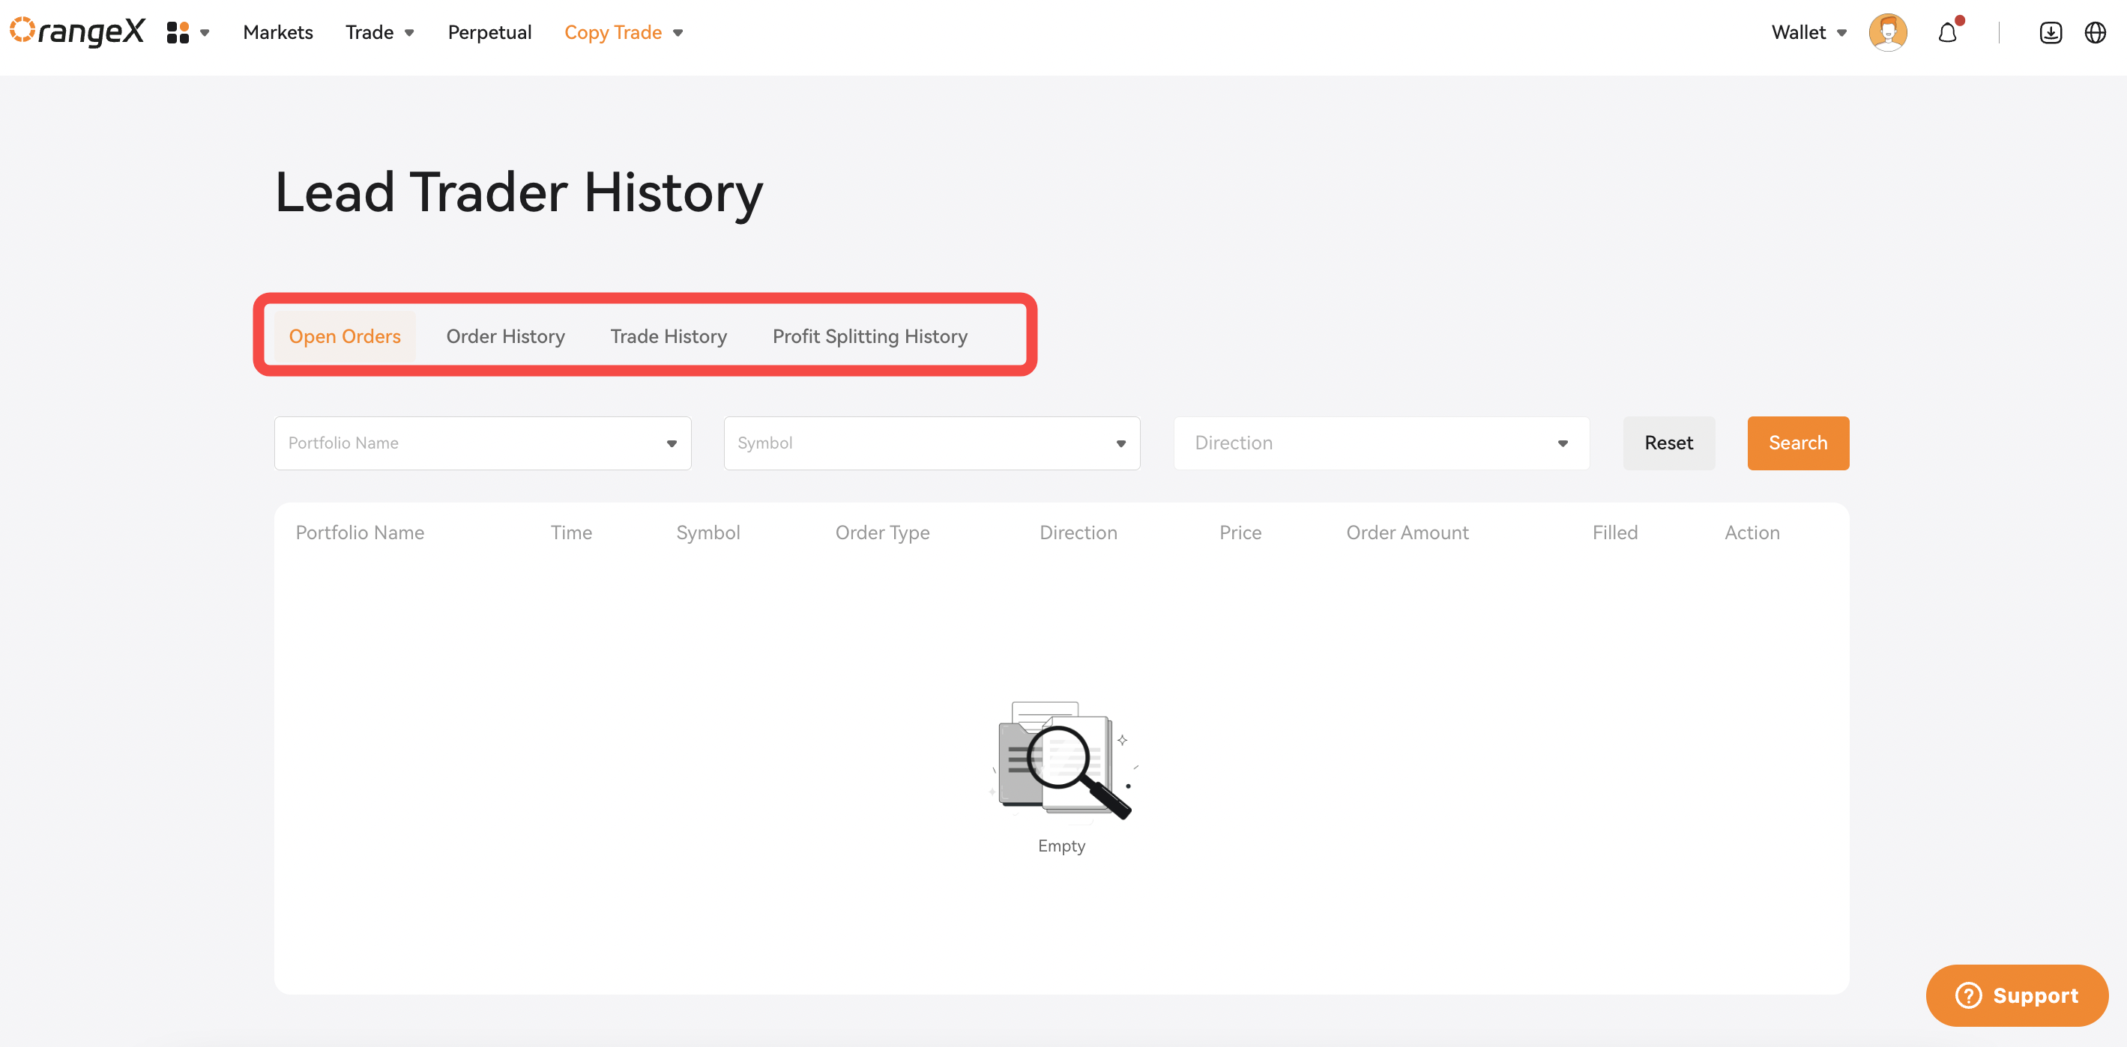Click the Order Type column header
The height and width of the screenshot is (1047, 2127).
(x=882, y=532)
